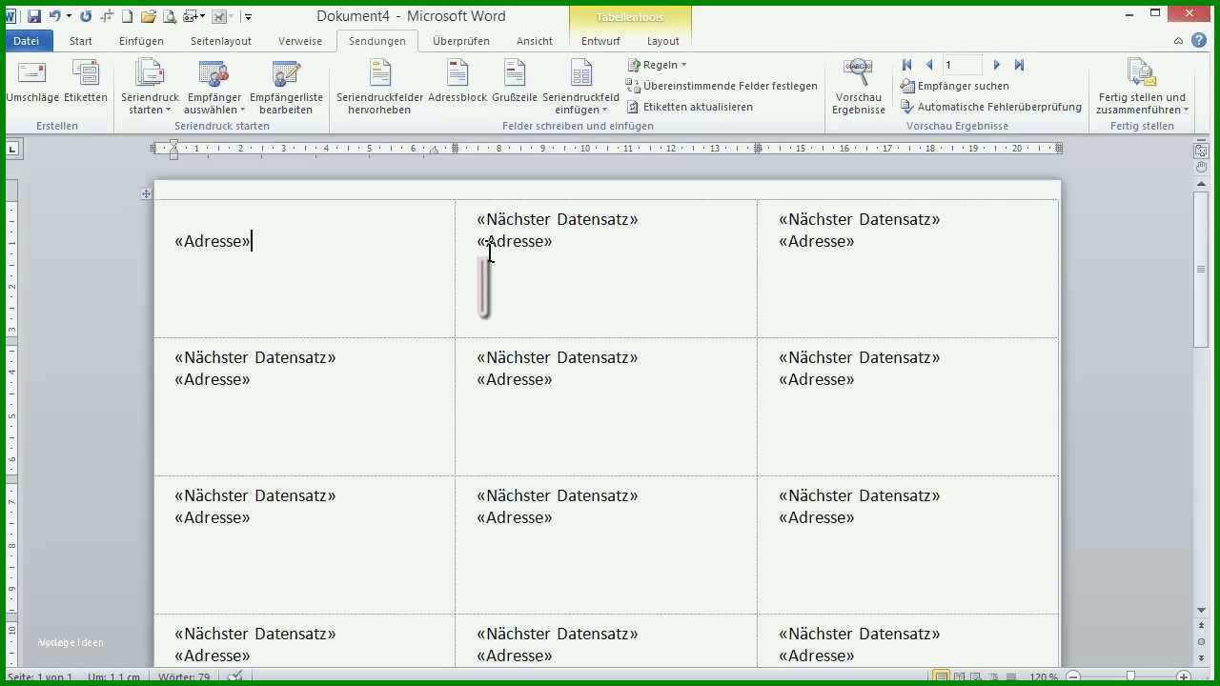Click the zoom slider handle
This screenshot has width=1220, height=686.
tap(1131, 677)
